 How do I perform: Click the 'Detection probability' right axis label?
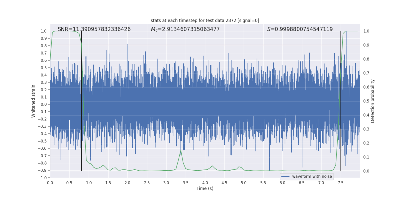tap(372, 101)
